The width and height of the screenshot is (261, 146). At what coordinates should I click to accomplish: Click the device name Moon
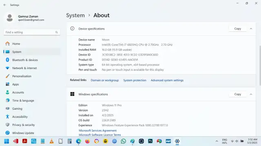[106, 40]
